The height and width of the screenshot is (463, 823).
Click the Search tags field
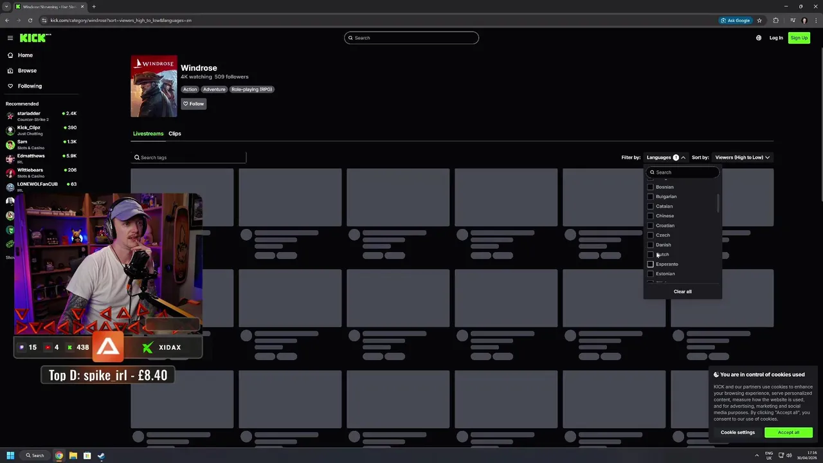[188, 158]
